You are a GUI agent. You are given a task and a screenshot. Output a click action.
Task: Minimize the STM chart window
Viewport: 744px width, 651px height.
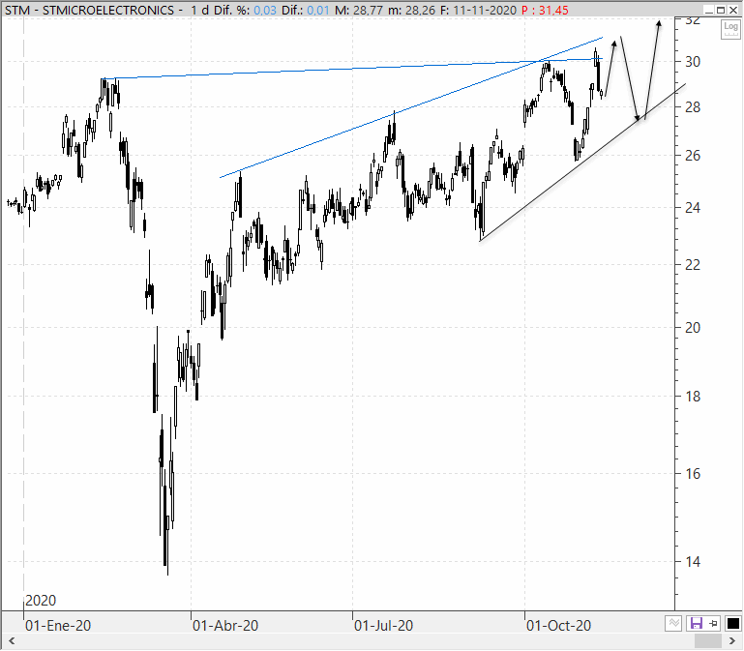pos(709,10)
